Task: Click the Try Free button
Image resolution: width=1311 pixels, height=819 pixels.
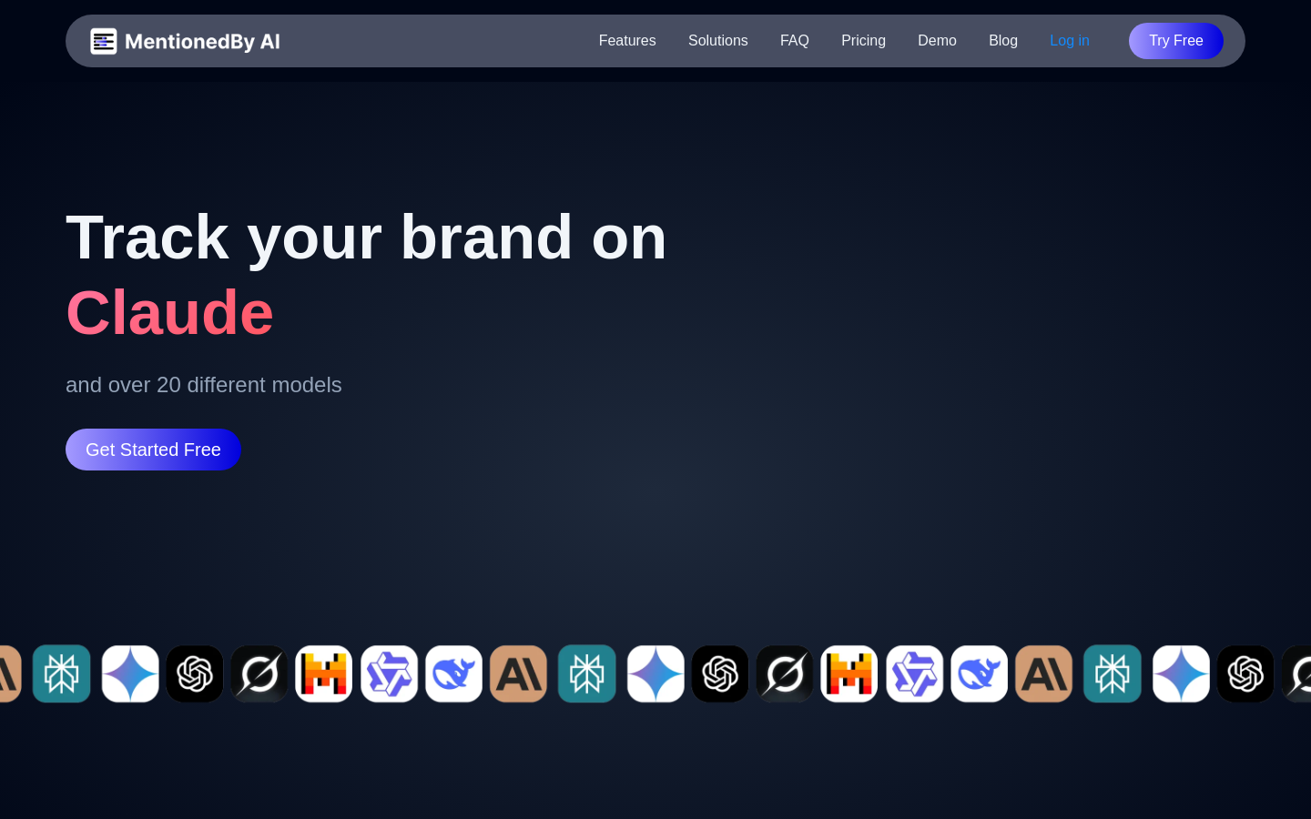Action: [1176, 41]
